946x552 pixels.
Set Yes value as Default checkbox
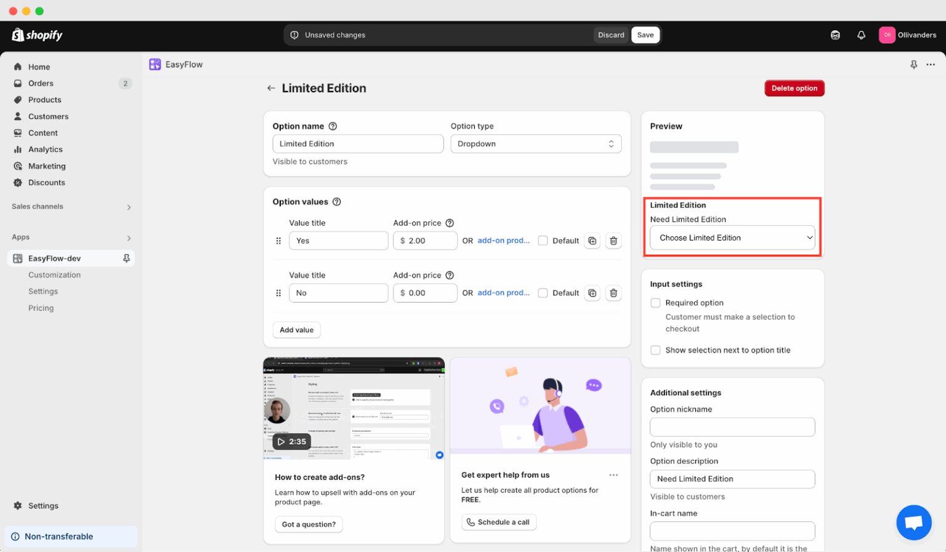543,241
